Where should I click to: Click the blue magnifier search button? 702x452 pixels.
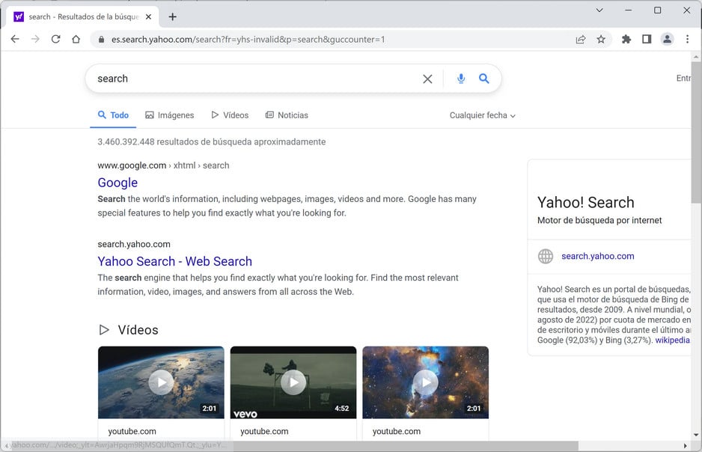coord(484,79)
